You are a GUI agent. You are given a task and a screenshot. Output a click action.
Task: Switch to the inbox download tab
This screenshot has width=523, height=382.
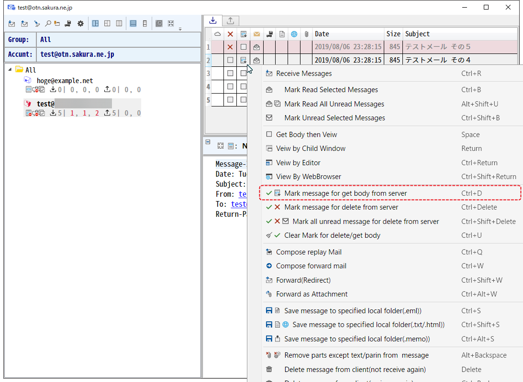[213, 21]
